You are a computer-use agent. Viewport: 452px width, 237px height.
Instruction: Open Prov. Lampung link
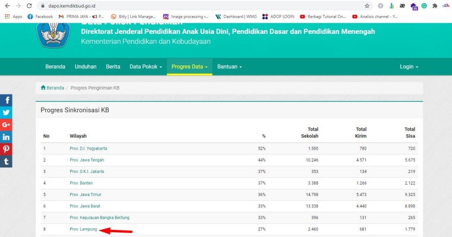(x=83, y=229)
